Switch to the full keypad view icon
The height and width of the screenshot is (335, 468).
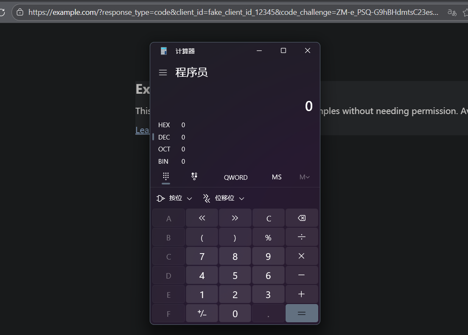[165, 177]
